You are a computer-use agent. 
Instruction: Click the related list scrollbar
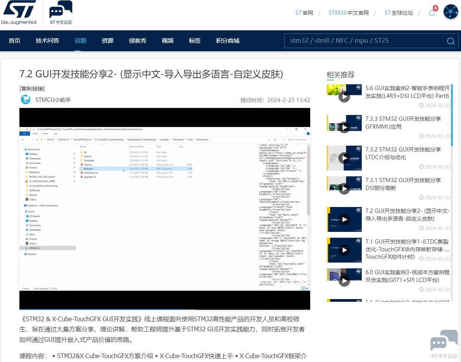pyautogui.click(x=452, y=115)
